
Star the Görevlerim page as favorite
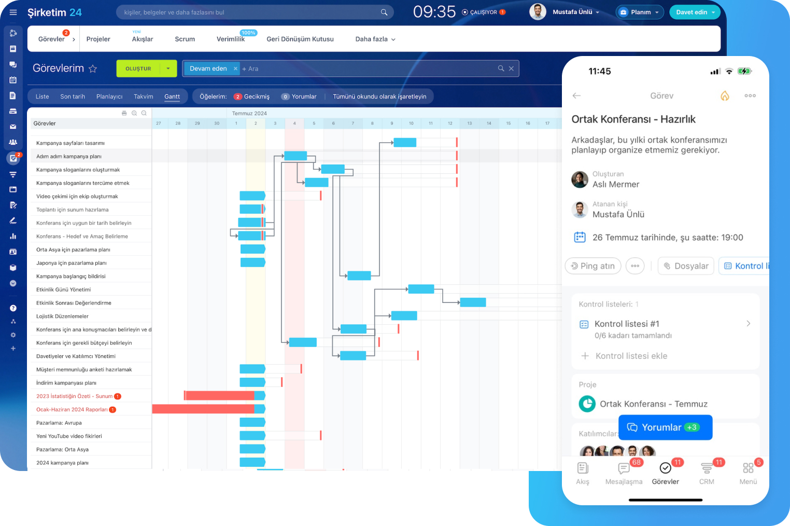pyautogui.click(x=93, y=68)
